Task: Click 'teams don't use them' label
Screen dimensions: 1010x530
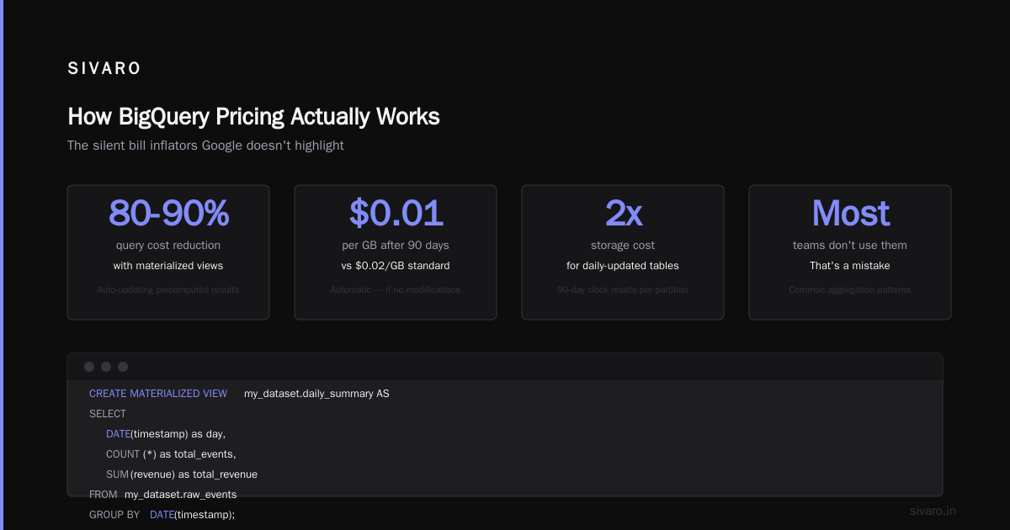Action: tap(850, 246)
